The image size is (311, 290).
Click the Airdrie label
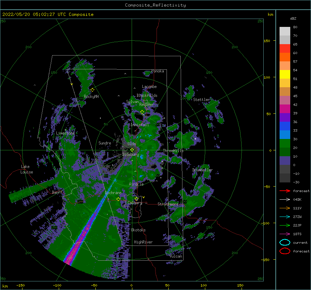pyautogui.click(x=136, y=184)
